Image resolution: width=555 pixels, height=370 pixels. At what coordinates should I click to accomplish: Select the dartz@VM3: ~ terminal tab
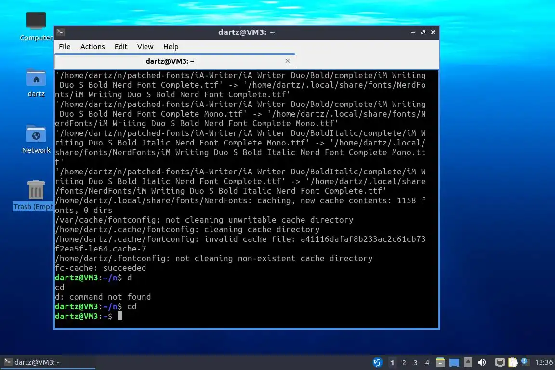pyautogui.click(x=175, y=61)
